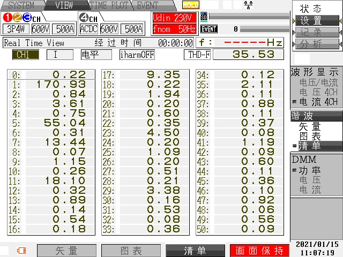Screen dimensions: 343x257
Task: Click the 谐波 harmonics section header
Action: [316, 116]
